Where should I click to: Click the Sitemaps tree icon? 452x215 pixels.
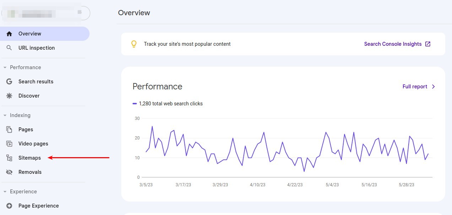(9, 158)
